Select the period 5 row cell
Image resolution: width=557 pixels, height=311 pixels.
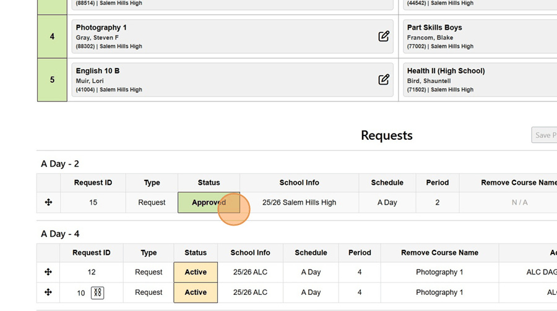pyautogui.click(x=52, y=80)
